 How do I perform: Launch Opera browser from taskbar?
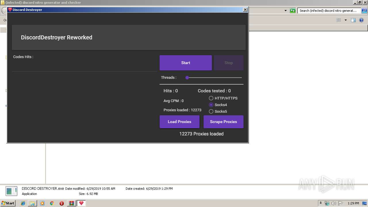click(x=62, y=203)
